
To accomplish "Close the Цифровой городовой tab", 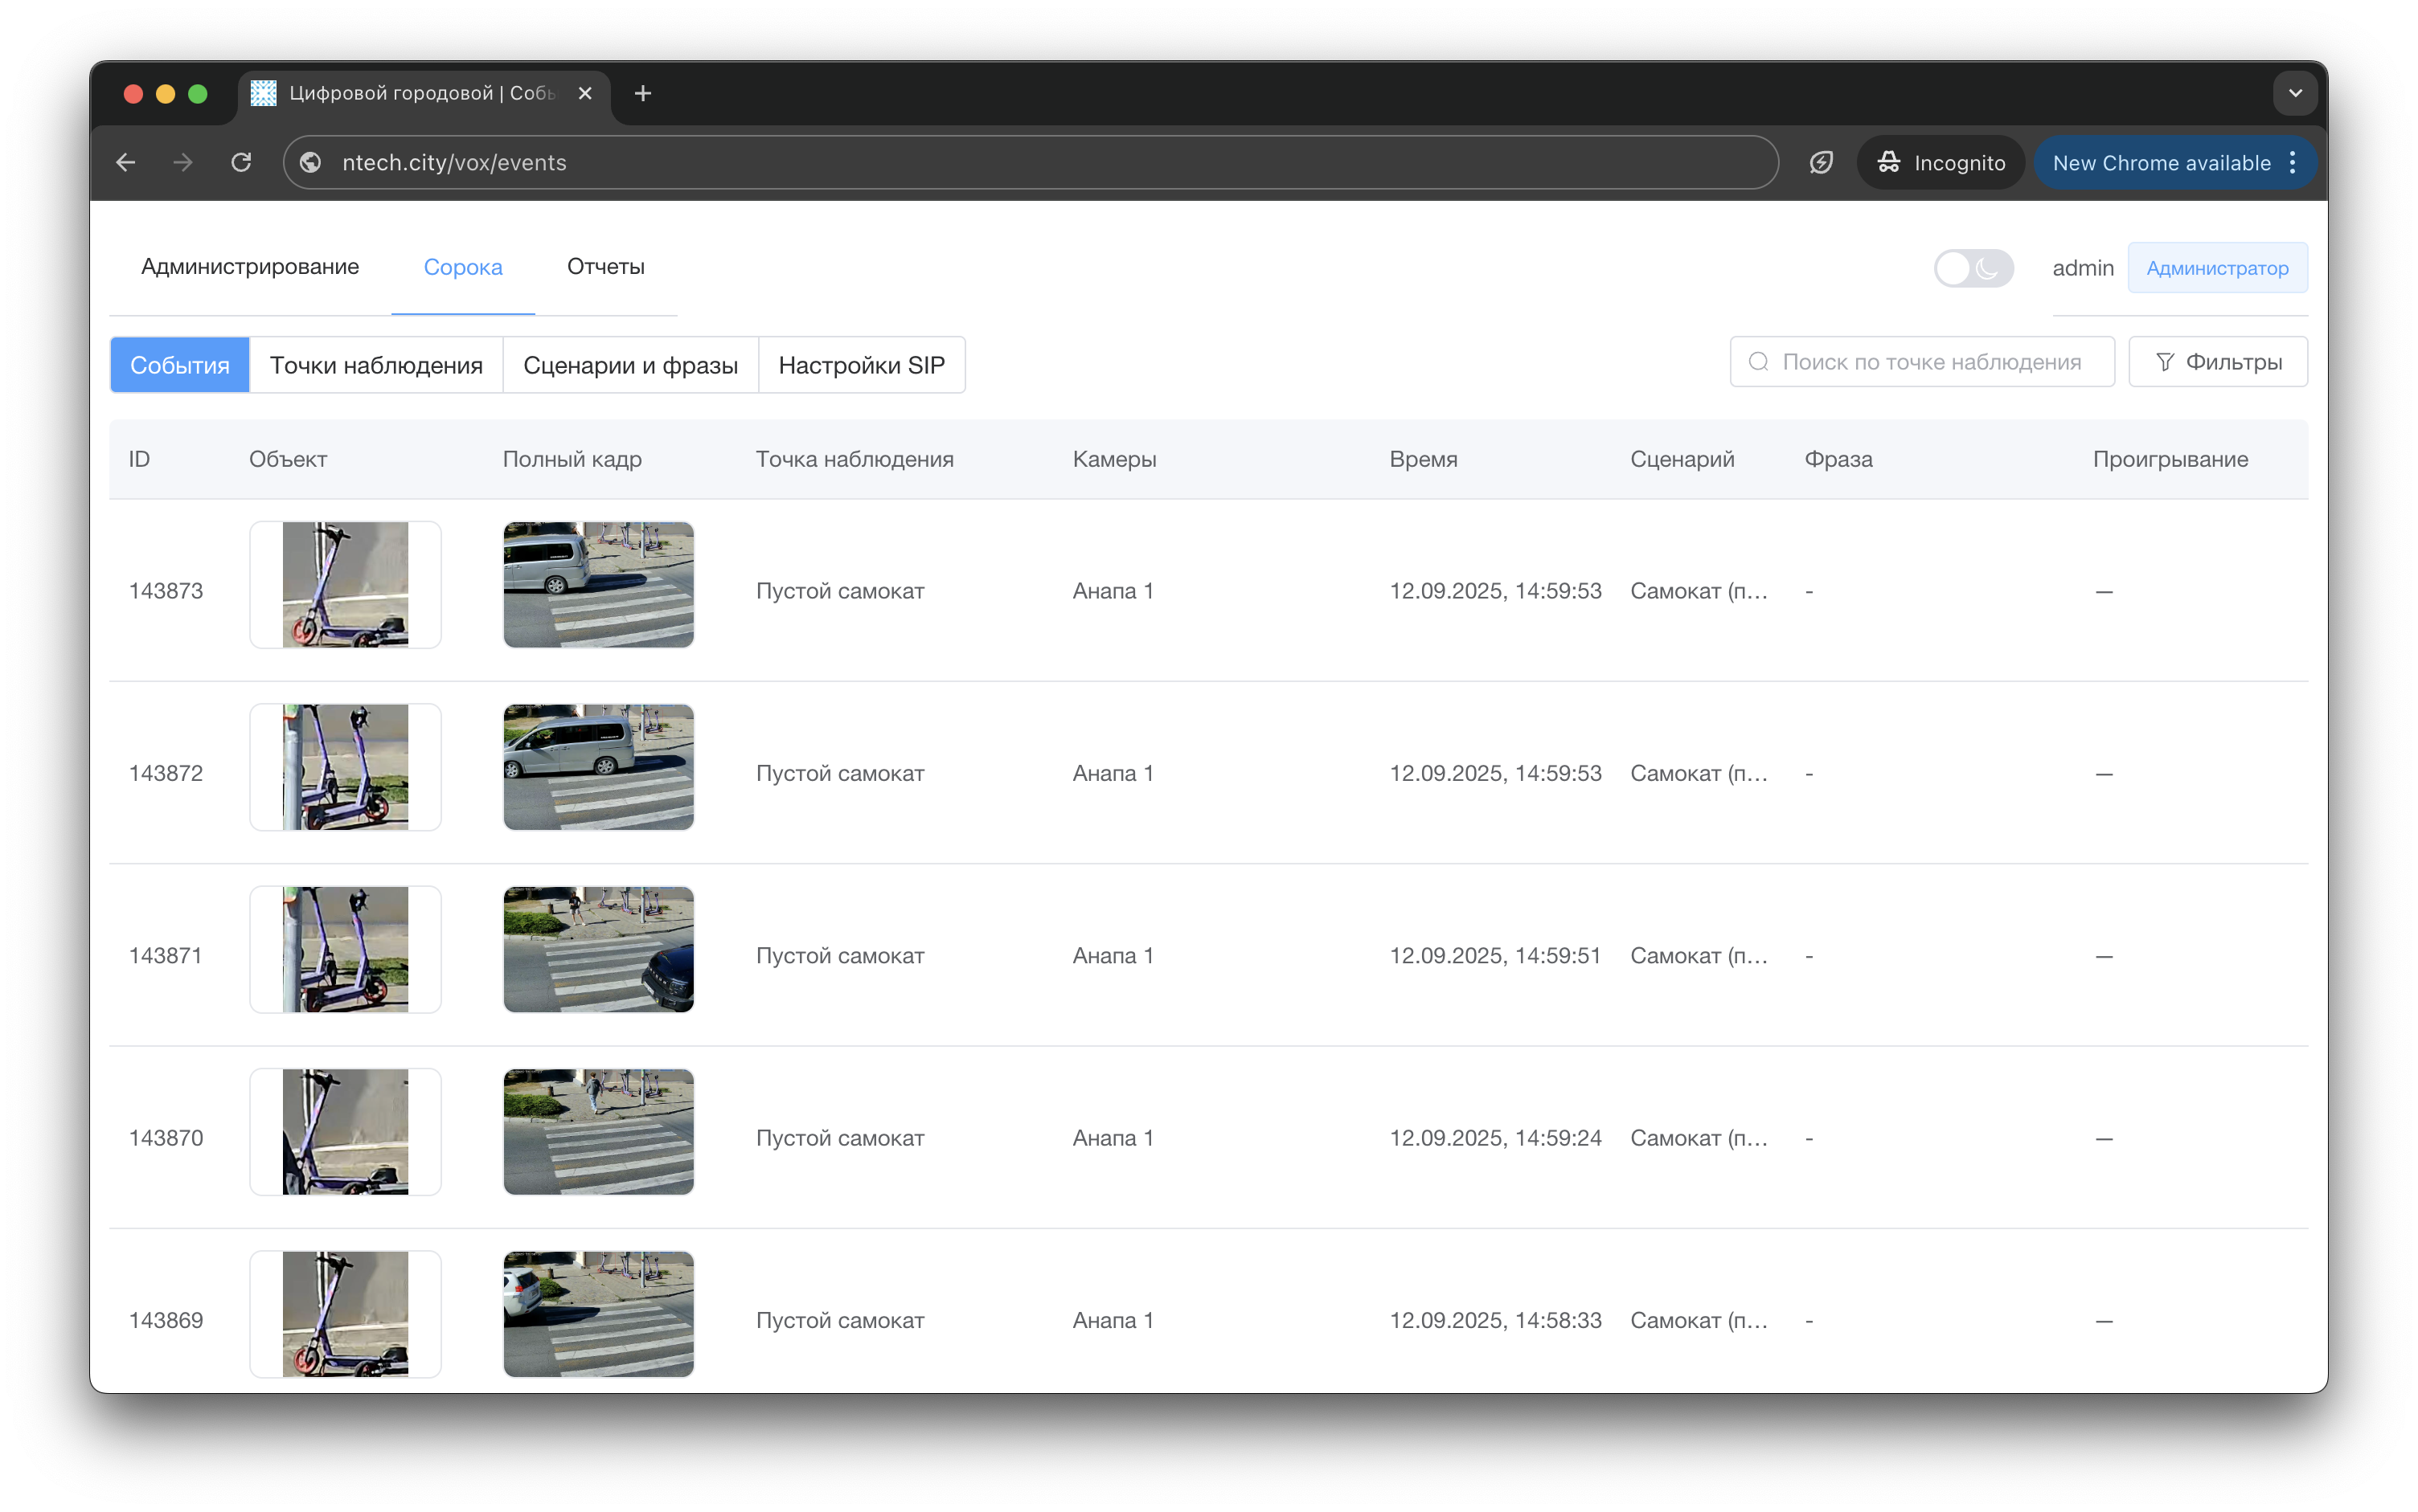I will click(585, 93).
